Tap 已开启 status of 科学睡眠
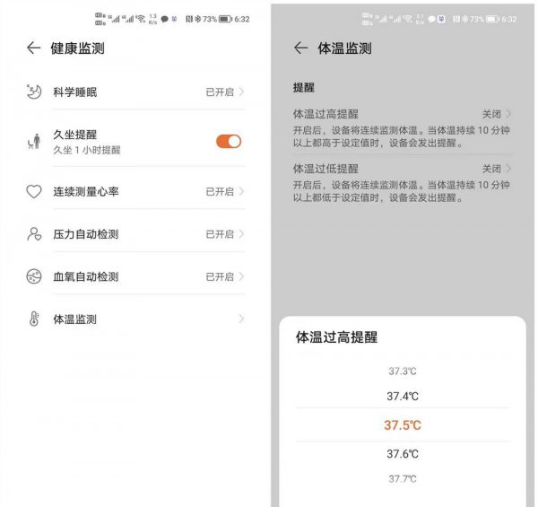The image size is (538, 507). [x=220, y=92]
